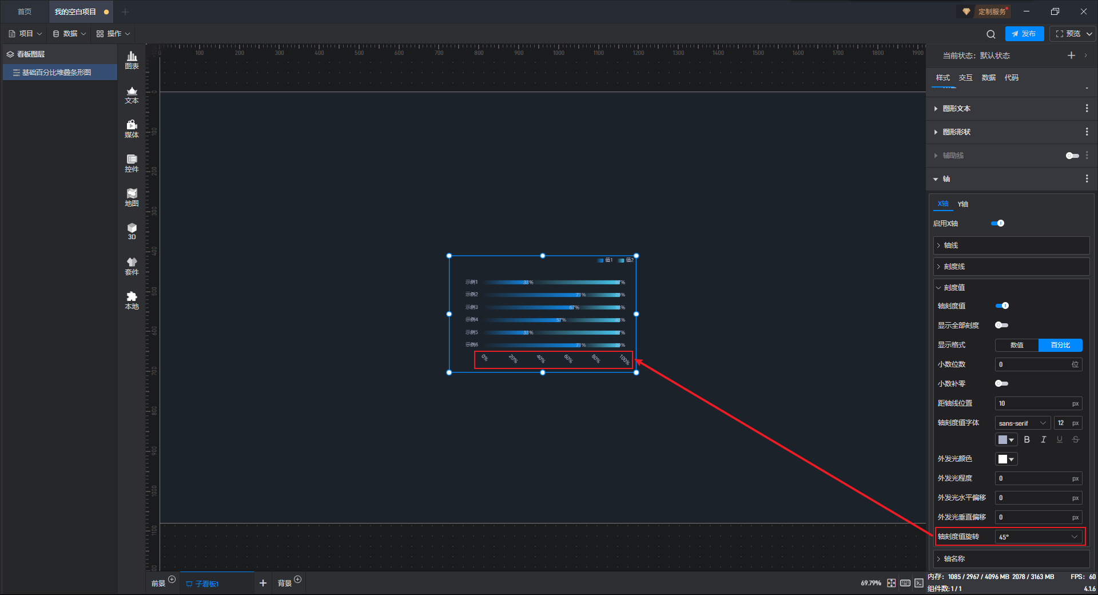Add a new foreground layer

(172, 580)
